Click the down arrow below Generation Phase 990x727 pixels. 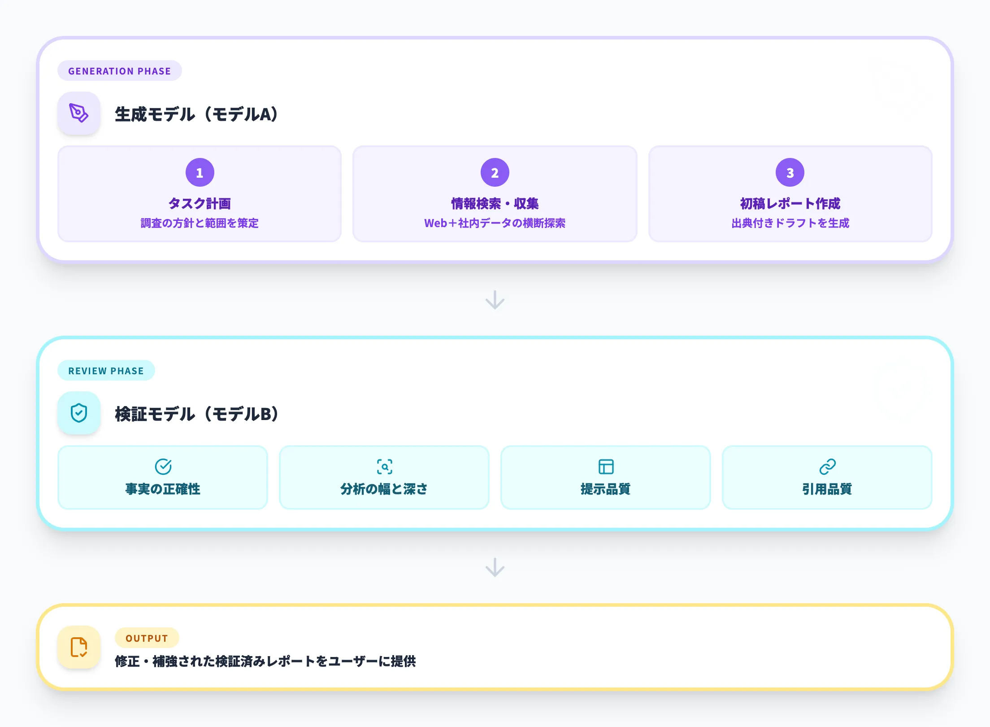coord(495,298)
